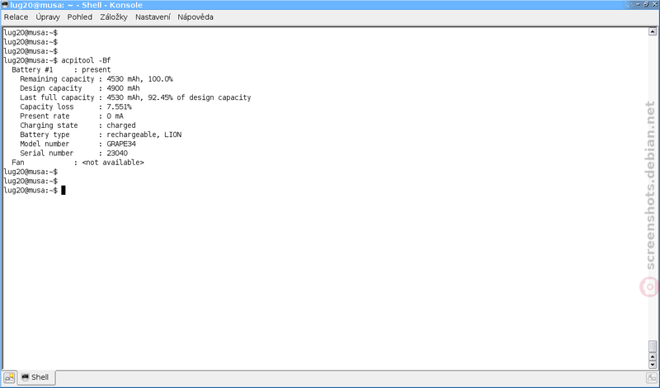Click the terminal scrollbar thumb handle
This screenshot has width=660, height=388.
653,346
